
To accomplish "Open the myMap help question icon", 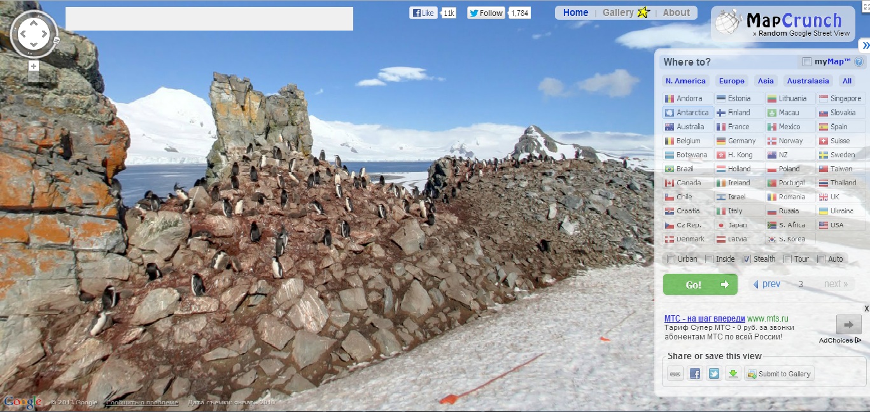I will [859, 62].
